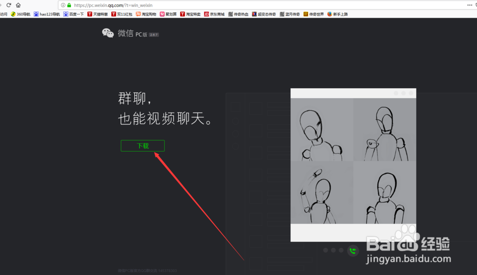Open the 超变态传奇 bookmark

click(264, 14)
